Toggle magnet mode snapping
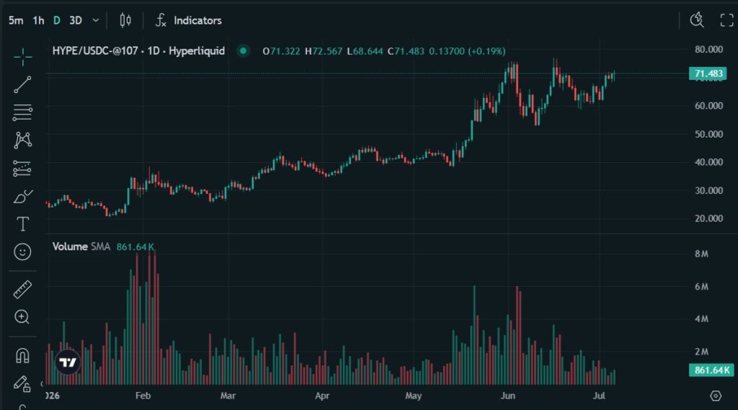The height and width of the screenshot is (410, 738). click(22, 355)
